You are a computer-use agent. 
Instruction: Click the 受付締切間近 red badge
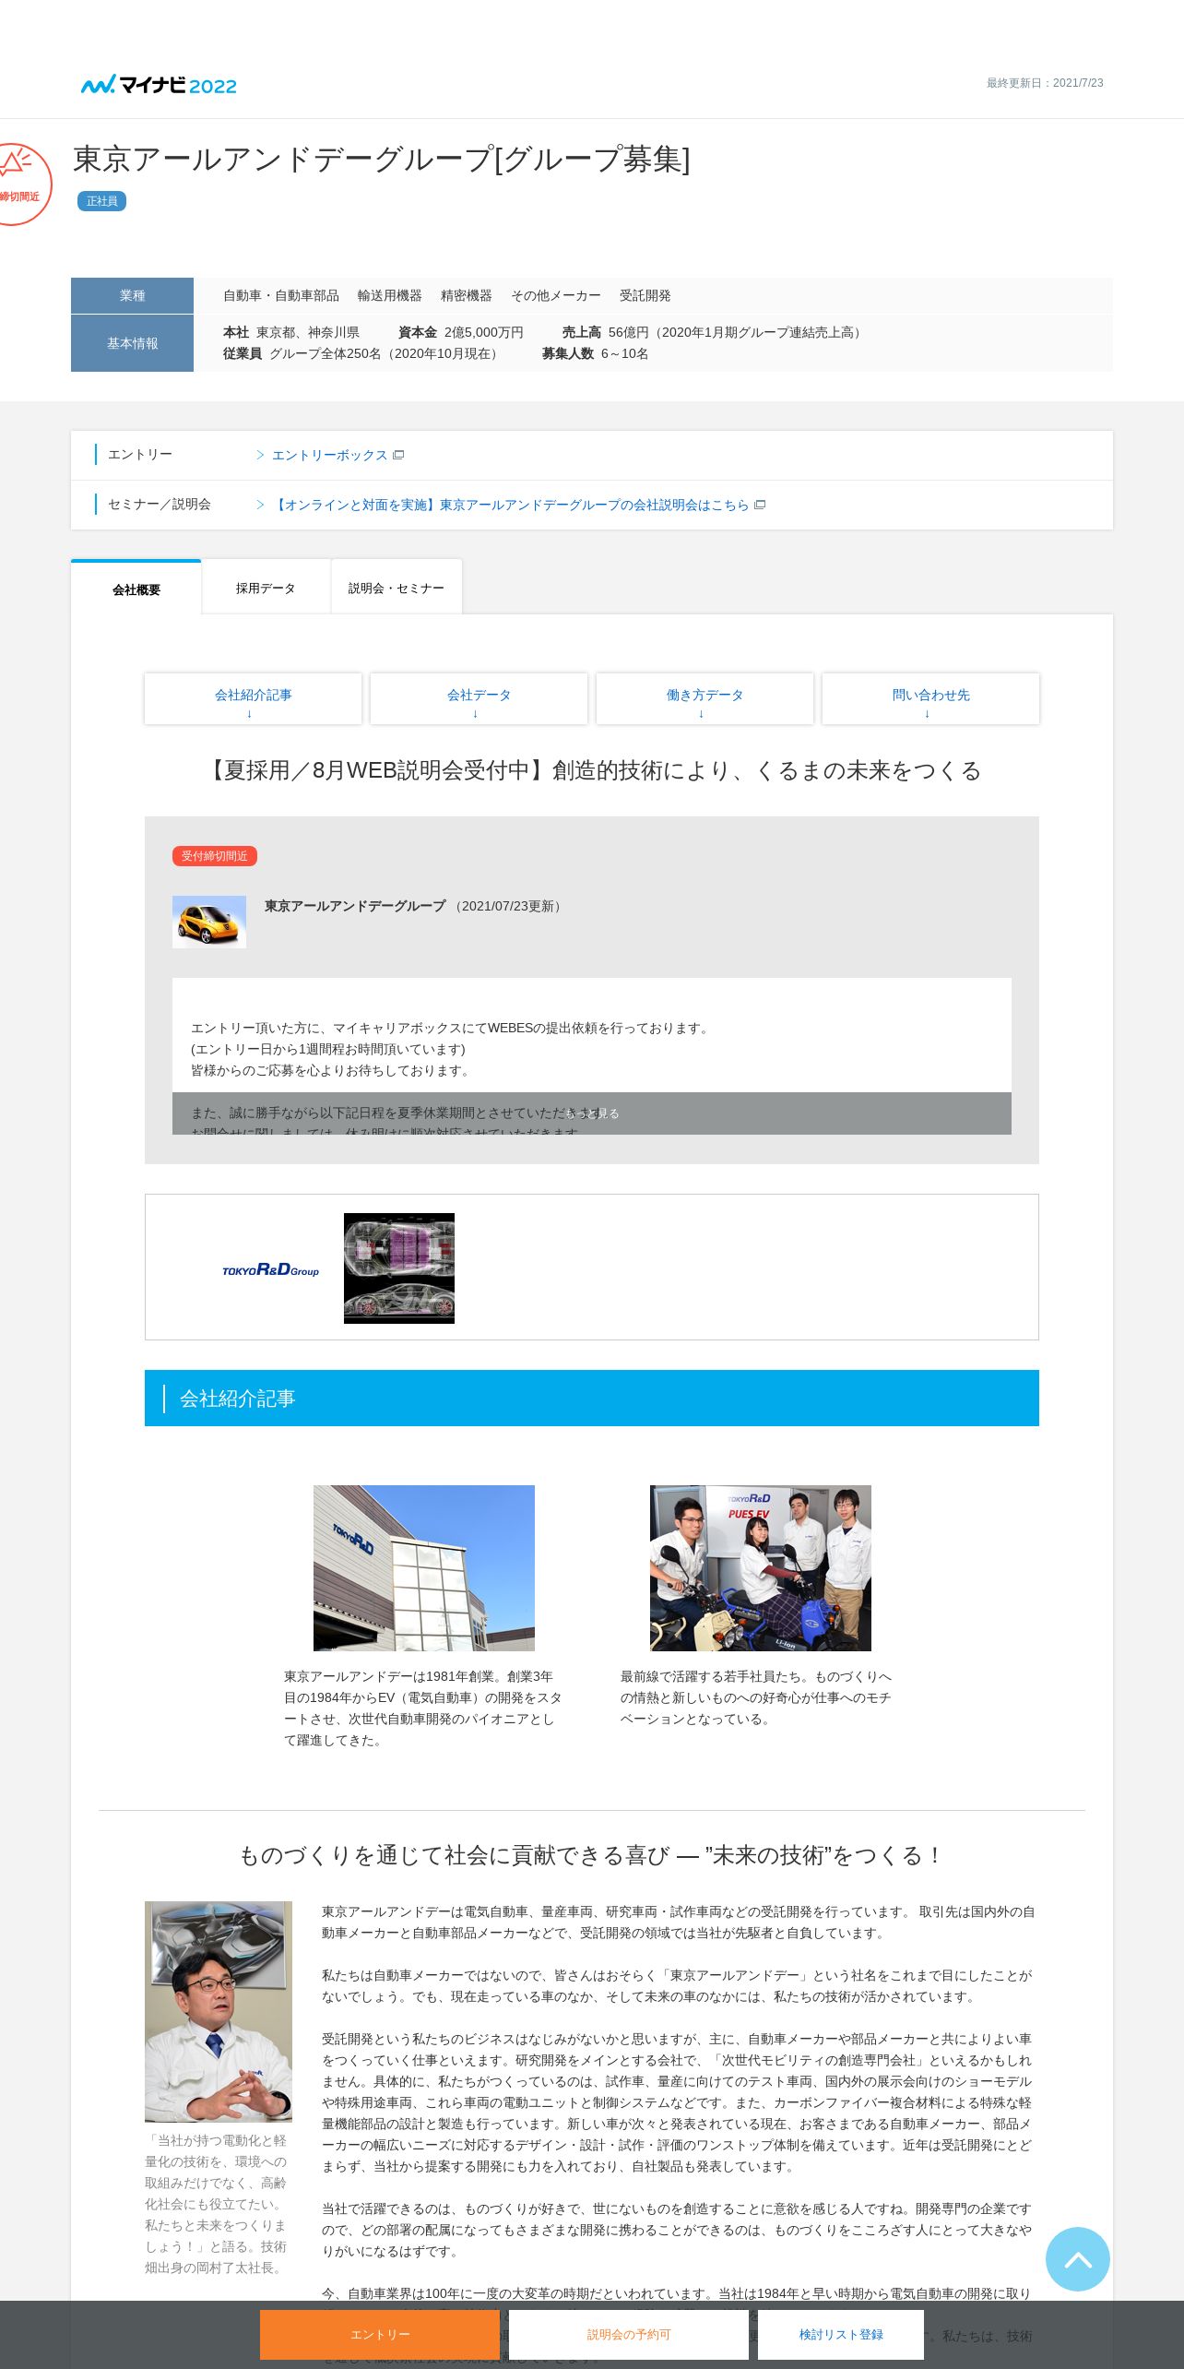[215, 856]
